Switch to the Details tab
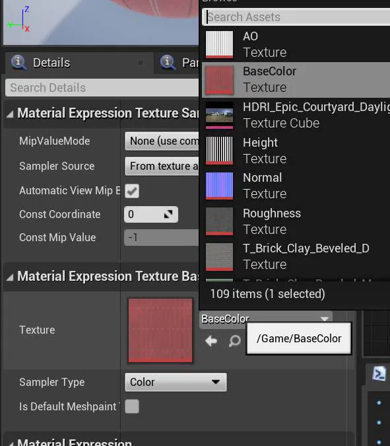This screenshot has width=390, height=446. [51, 63]
